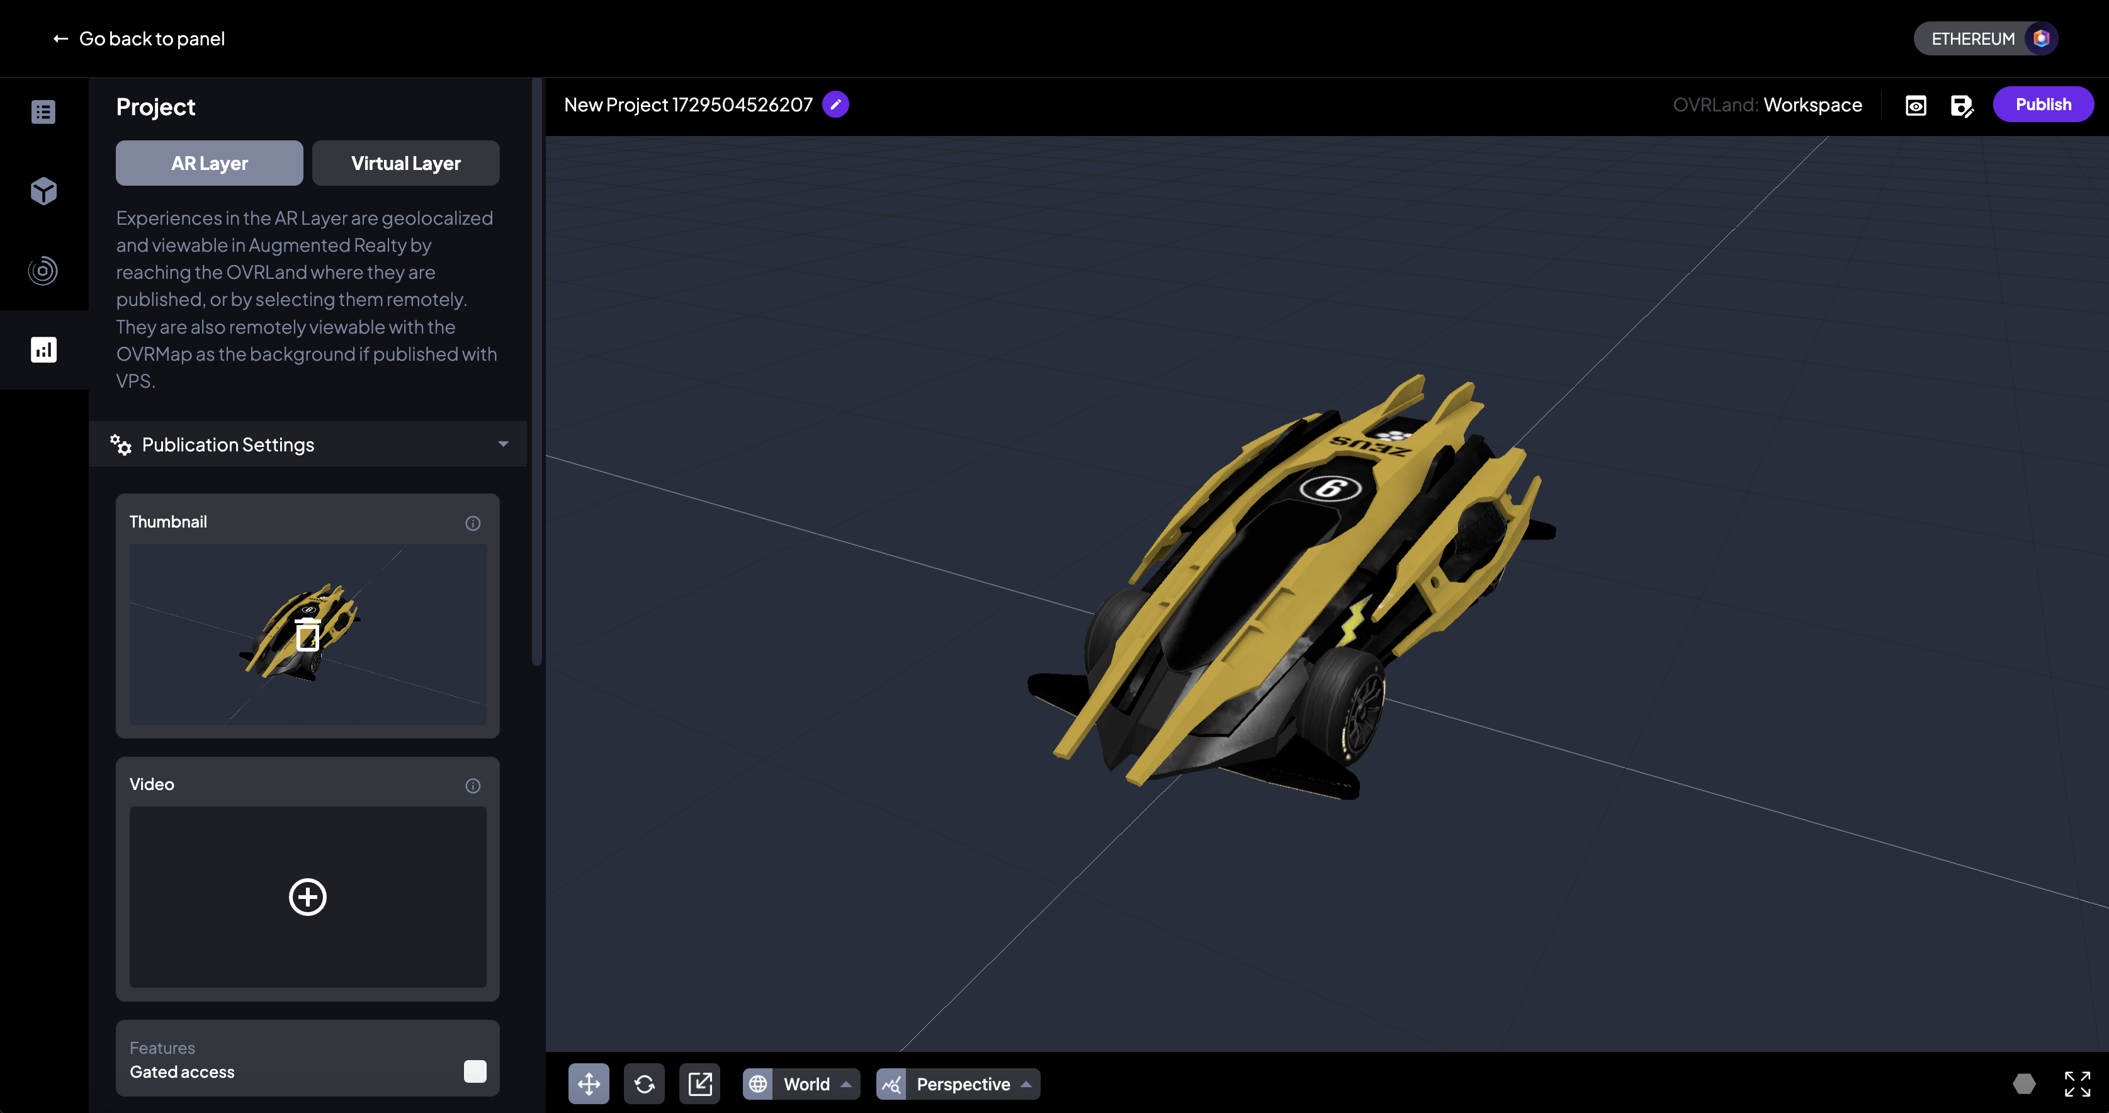Click the pencil icon to rename project
2109x1113 pixels.
[835, 105]
